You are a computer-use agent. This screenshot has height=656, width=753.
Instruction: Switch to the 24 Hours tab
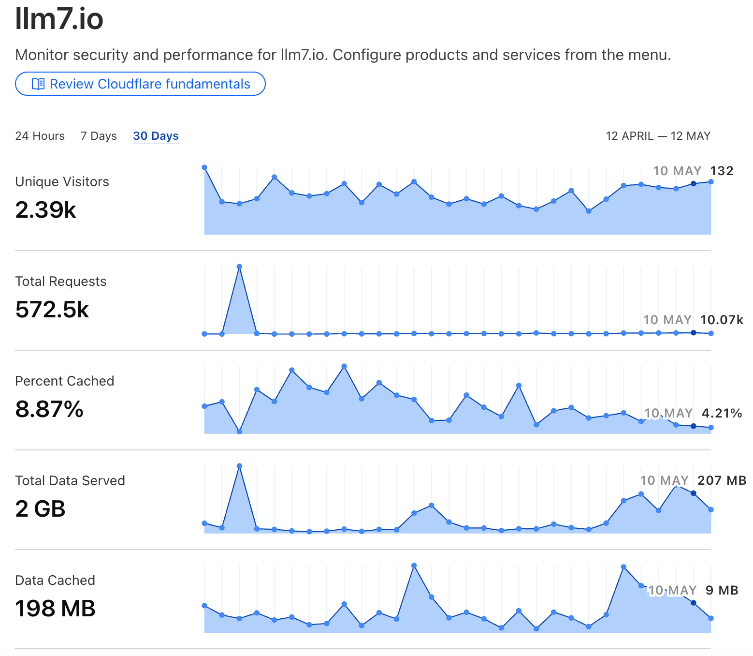pyautogui.click(x=40, y=136)
